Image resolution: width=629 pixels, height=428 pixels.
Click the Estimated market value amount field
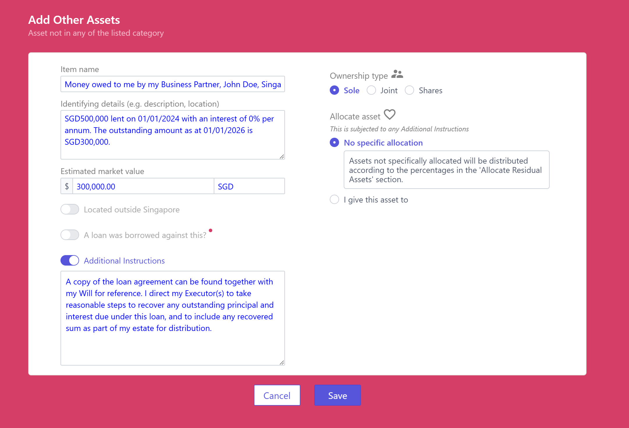pyautogui.click(x=143, y=186)
